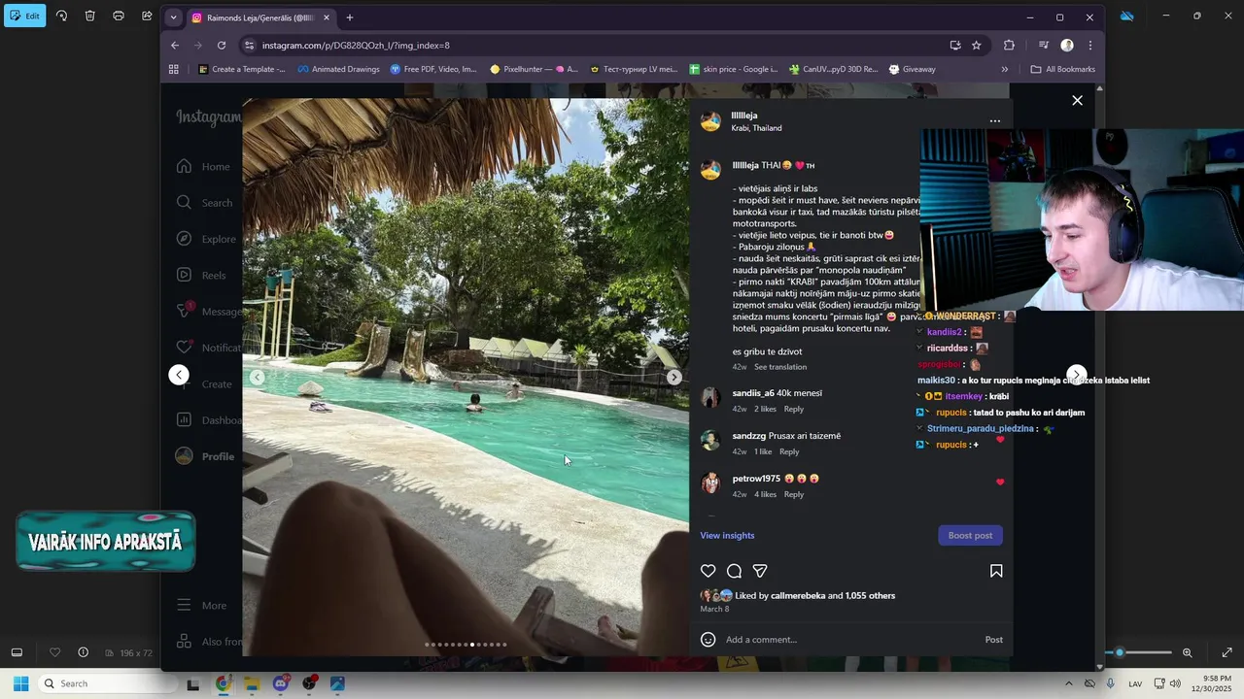The height and width of the screenshot is (699, 1244).
Task: Open Instagram Explore
Action: click(x=206, y=239)
